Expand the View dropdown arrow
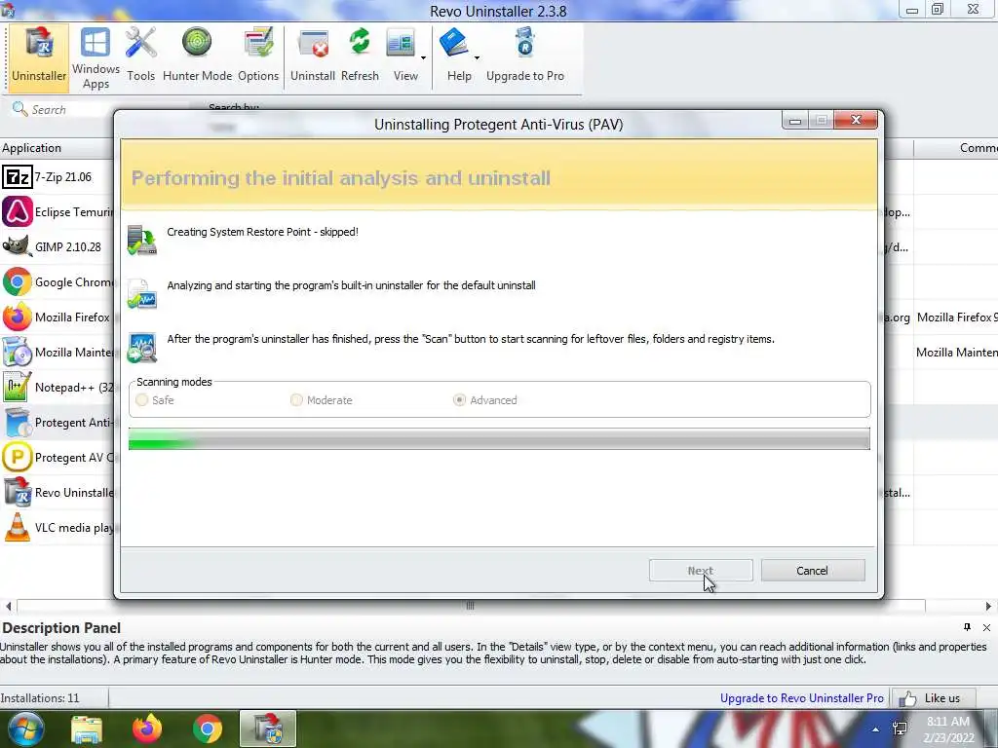 point(423,57)
